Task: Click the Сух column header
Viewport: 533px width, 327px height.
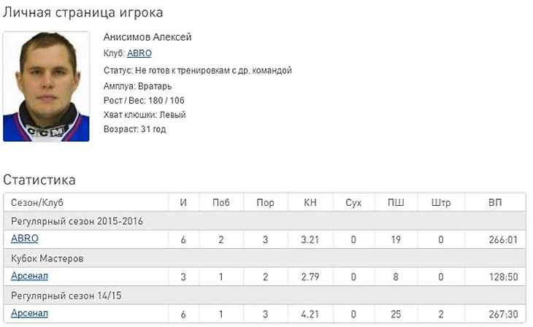Action: (353, 202)
